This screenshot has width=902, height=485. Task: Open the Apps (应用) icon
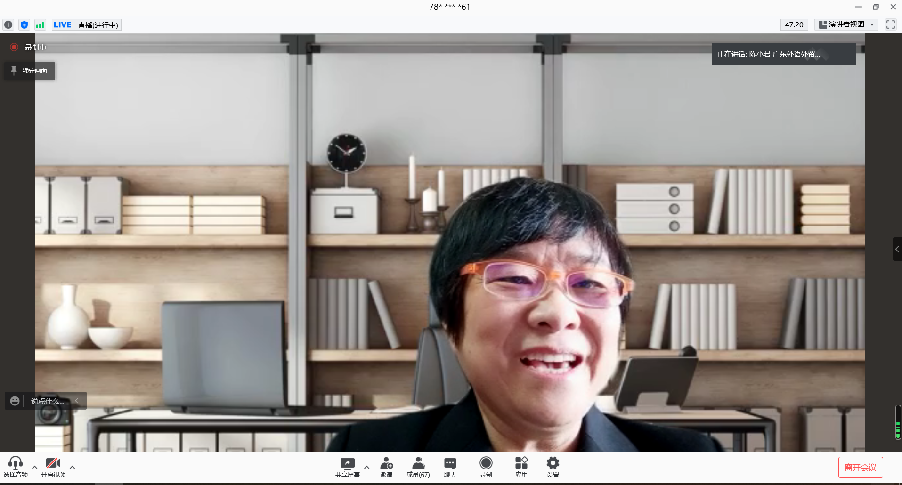pos(521,467)
